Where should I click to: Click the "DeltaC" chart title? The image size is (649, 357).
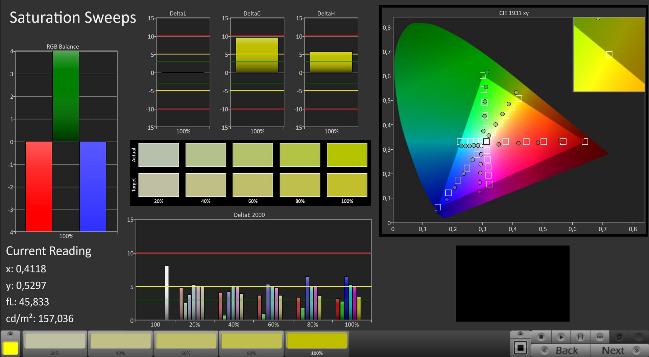pyautogui.click(x=252, y=14)
